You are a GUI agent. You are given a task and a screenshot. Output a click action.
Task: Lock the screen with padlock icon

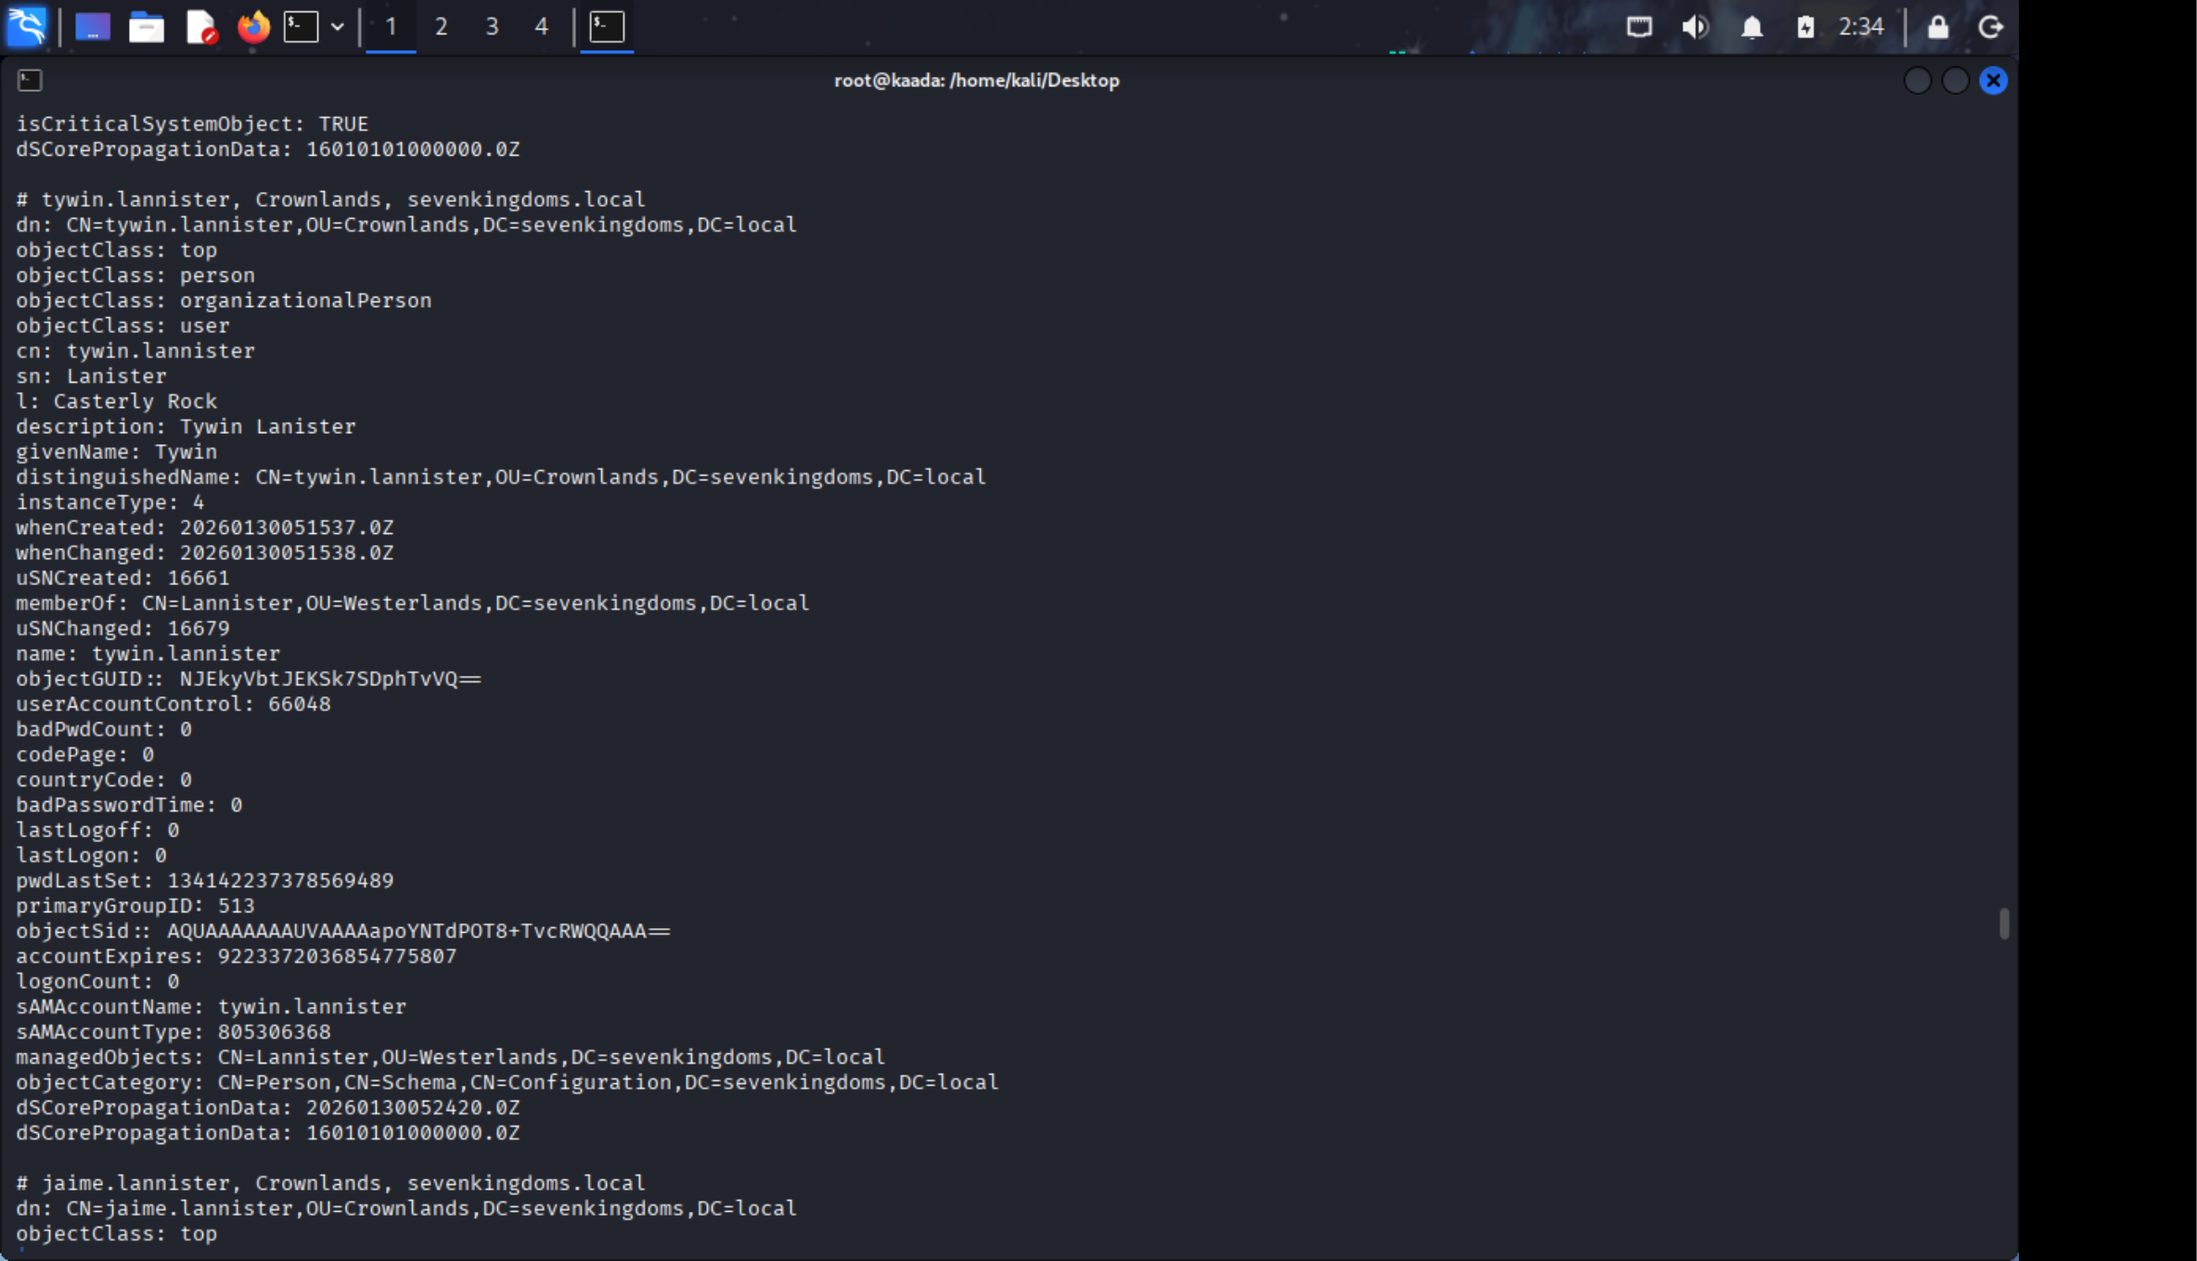(x=1937, y=26)
